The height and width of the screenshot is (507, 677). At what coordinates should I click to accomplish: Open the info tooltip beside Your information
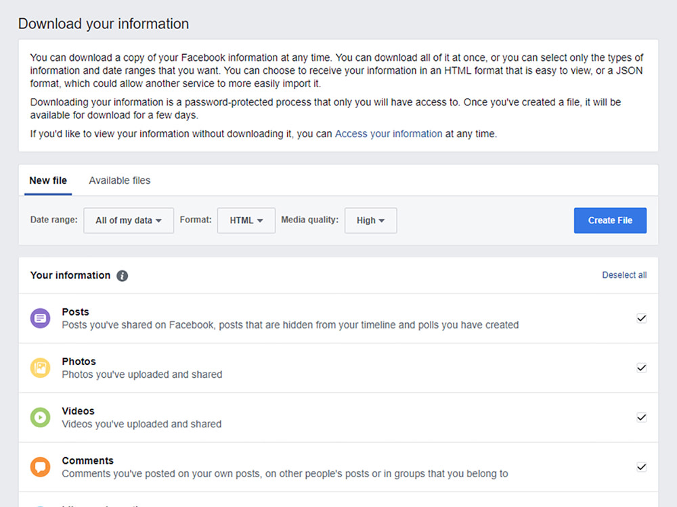(122, 276)
